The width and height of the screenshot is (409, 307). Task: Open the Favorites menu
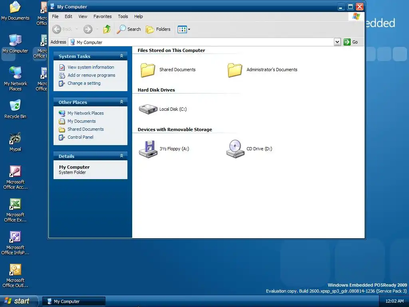103,16
